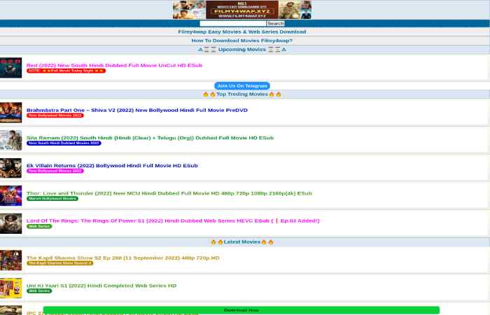Click the Marvel Hollywood Movies category badge
Image resolution: width=490 pixels, height=315 pixels.
coord(52,199)
